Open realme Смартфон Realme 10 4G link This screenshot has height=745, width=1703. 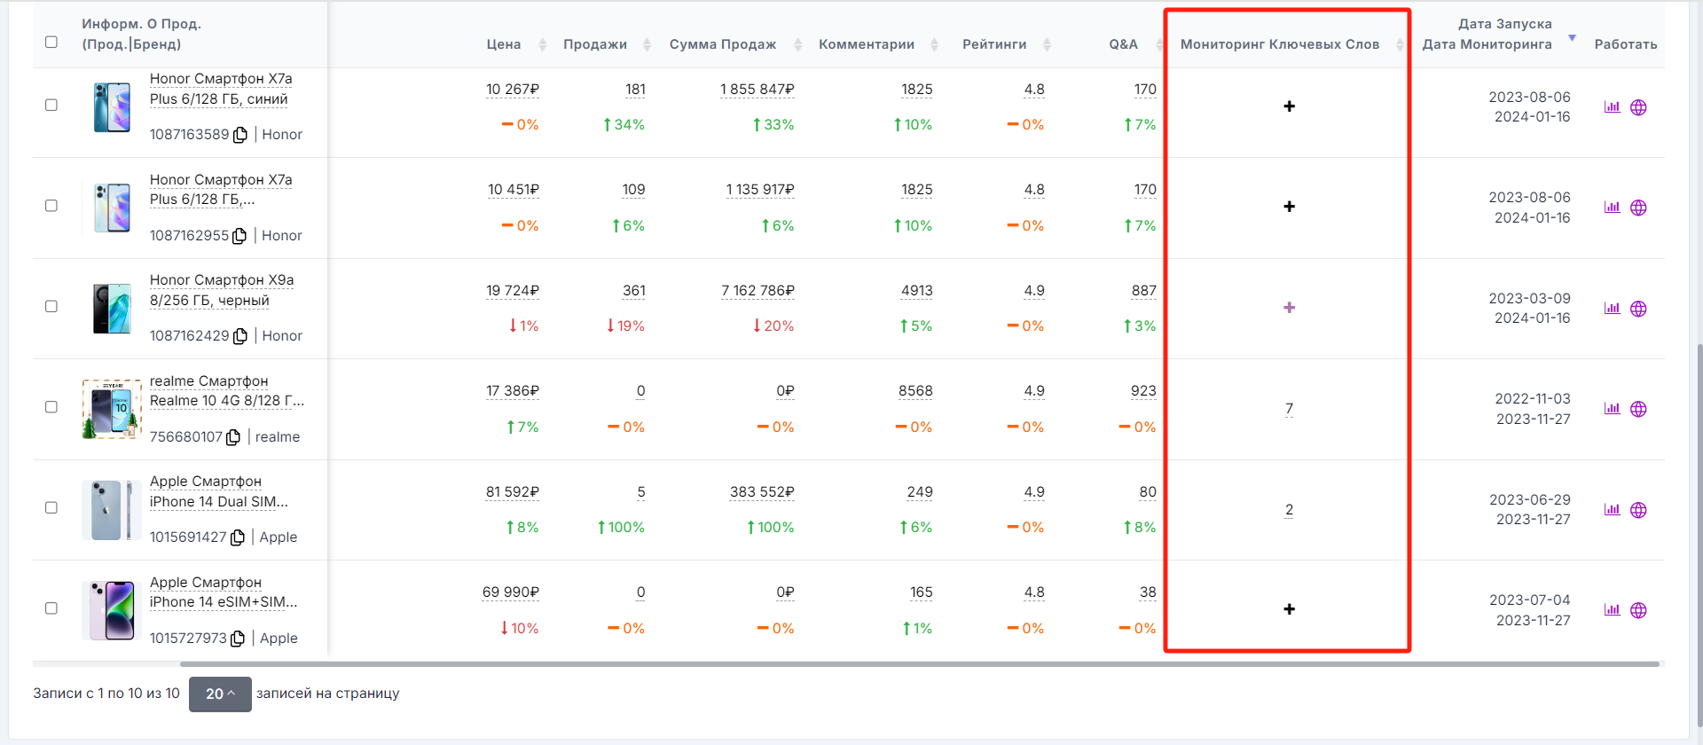coord(227,391)
